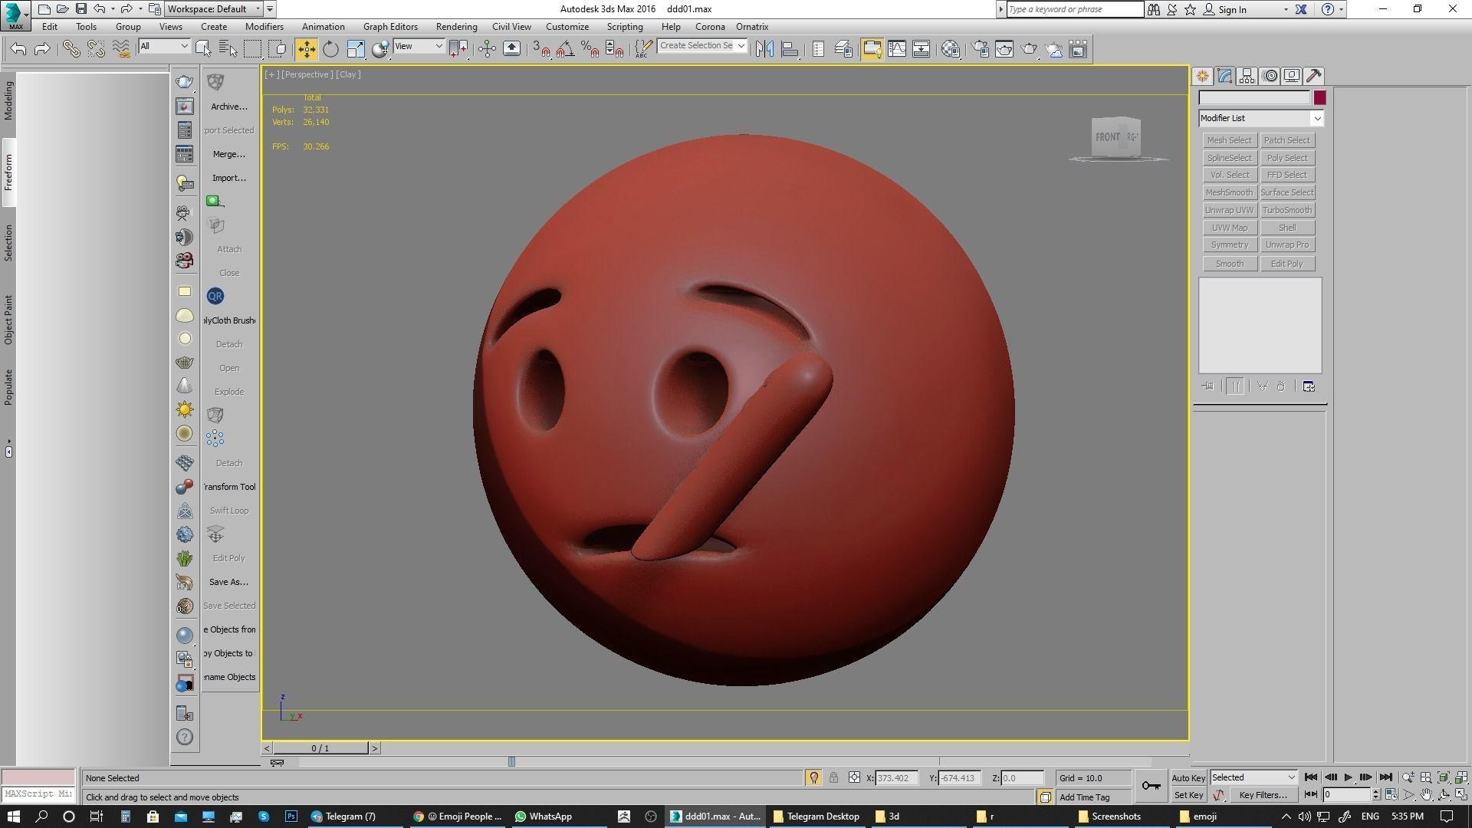Click the Mirror tool icon
This screenshot has height=828, width=1472.
point(764,49)
